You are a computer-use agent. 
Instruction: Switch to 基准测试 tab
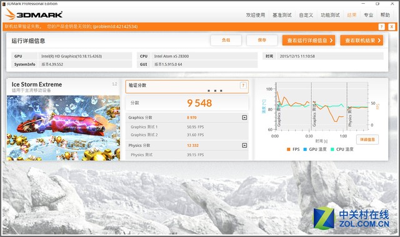tap(282, 15)
